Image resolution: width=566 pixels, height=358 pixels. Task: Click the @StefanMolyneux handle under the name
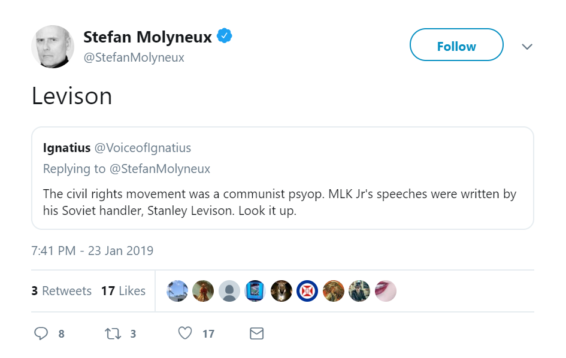pos(134,57)
